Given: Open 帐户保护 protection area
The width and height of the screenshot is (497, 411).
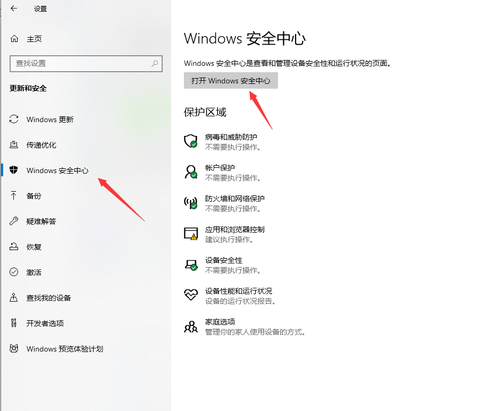Looking at the screenshot, I should [x=220, y=167].
